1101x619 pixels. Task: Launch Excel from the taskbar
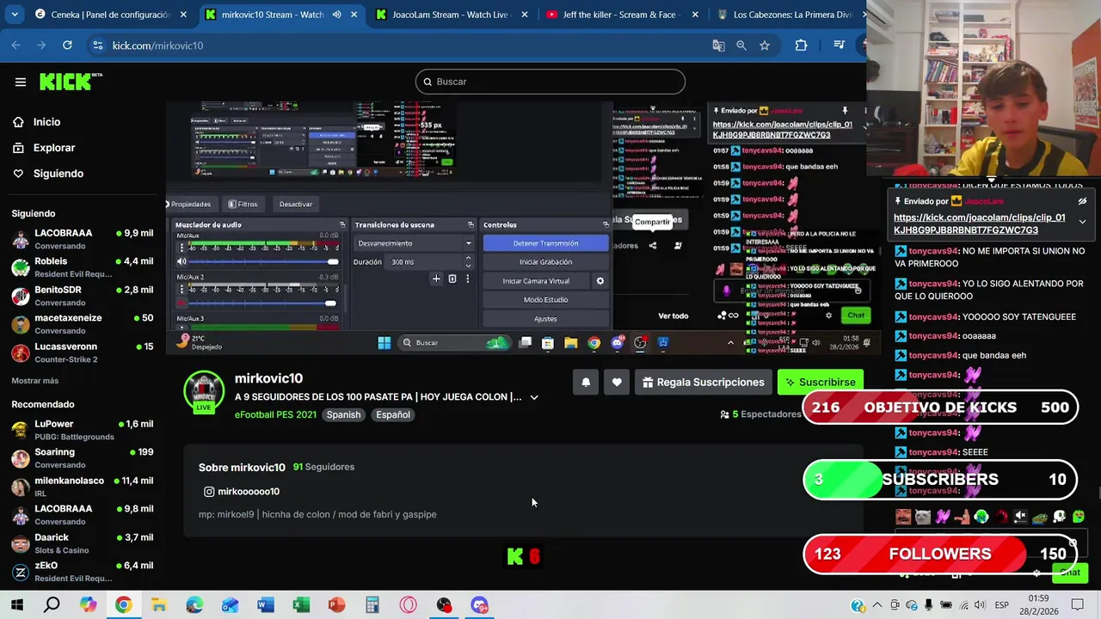coord(301,605)
